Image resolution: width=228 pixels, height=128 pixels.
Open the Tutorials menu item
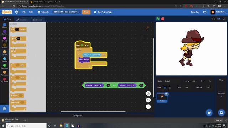click(x=43, y=12)
